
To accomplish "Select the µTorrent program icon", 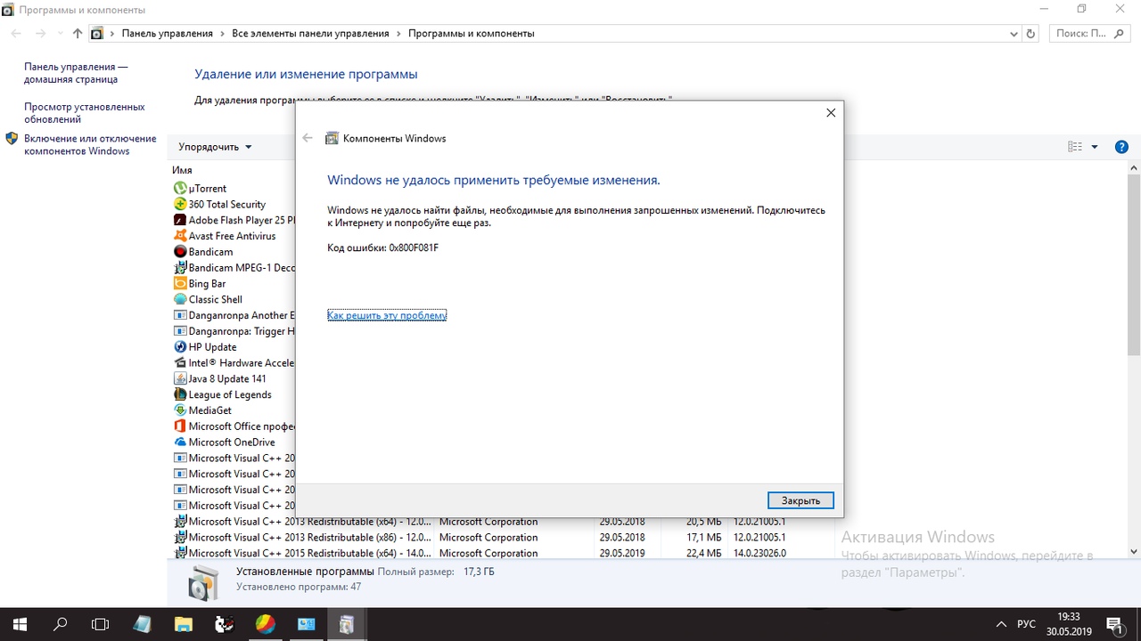I will (181, 189).
